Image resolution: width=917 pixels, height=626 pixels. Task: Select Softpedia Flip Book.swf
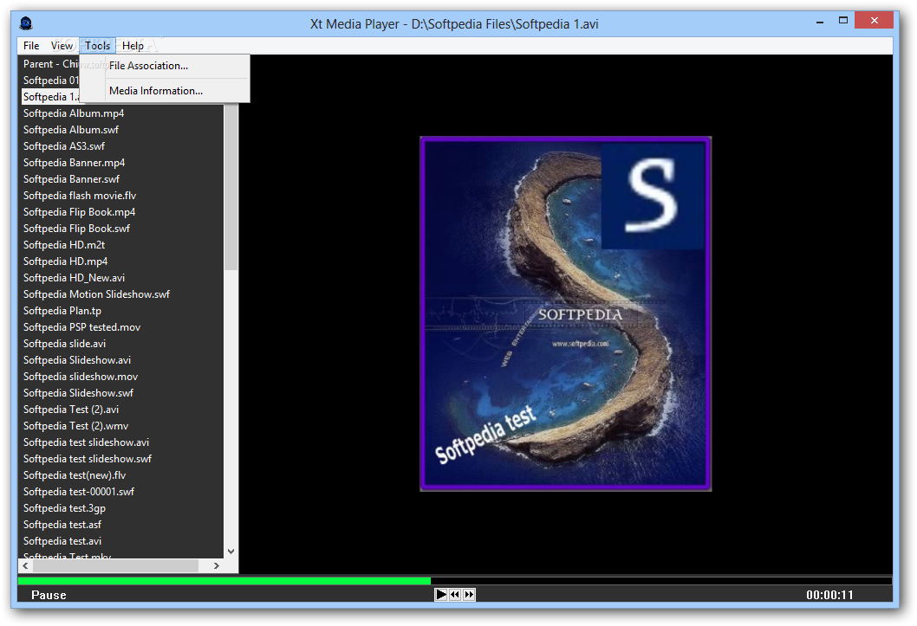coord(76,229)
